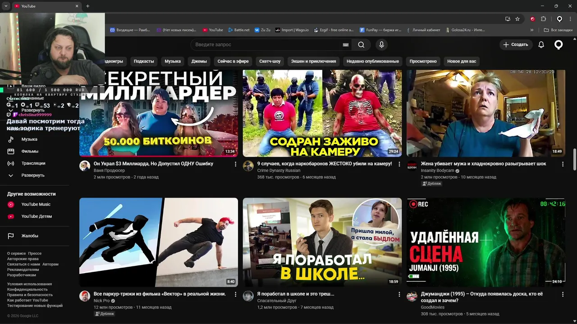This screenshot has width=577, height=324.
Task: Open options for Я поработал в школе video
Action: pyautogui.click(x=399, y=294)
